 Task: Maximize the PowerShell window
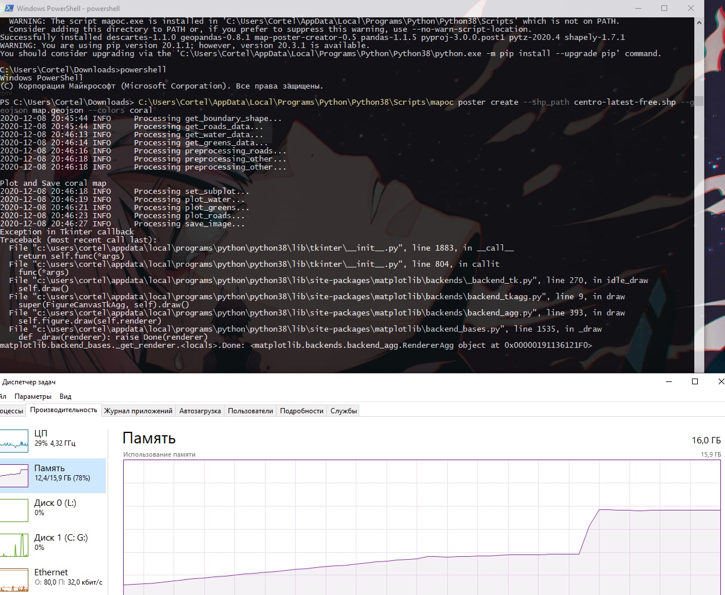coord(664,8)
